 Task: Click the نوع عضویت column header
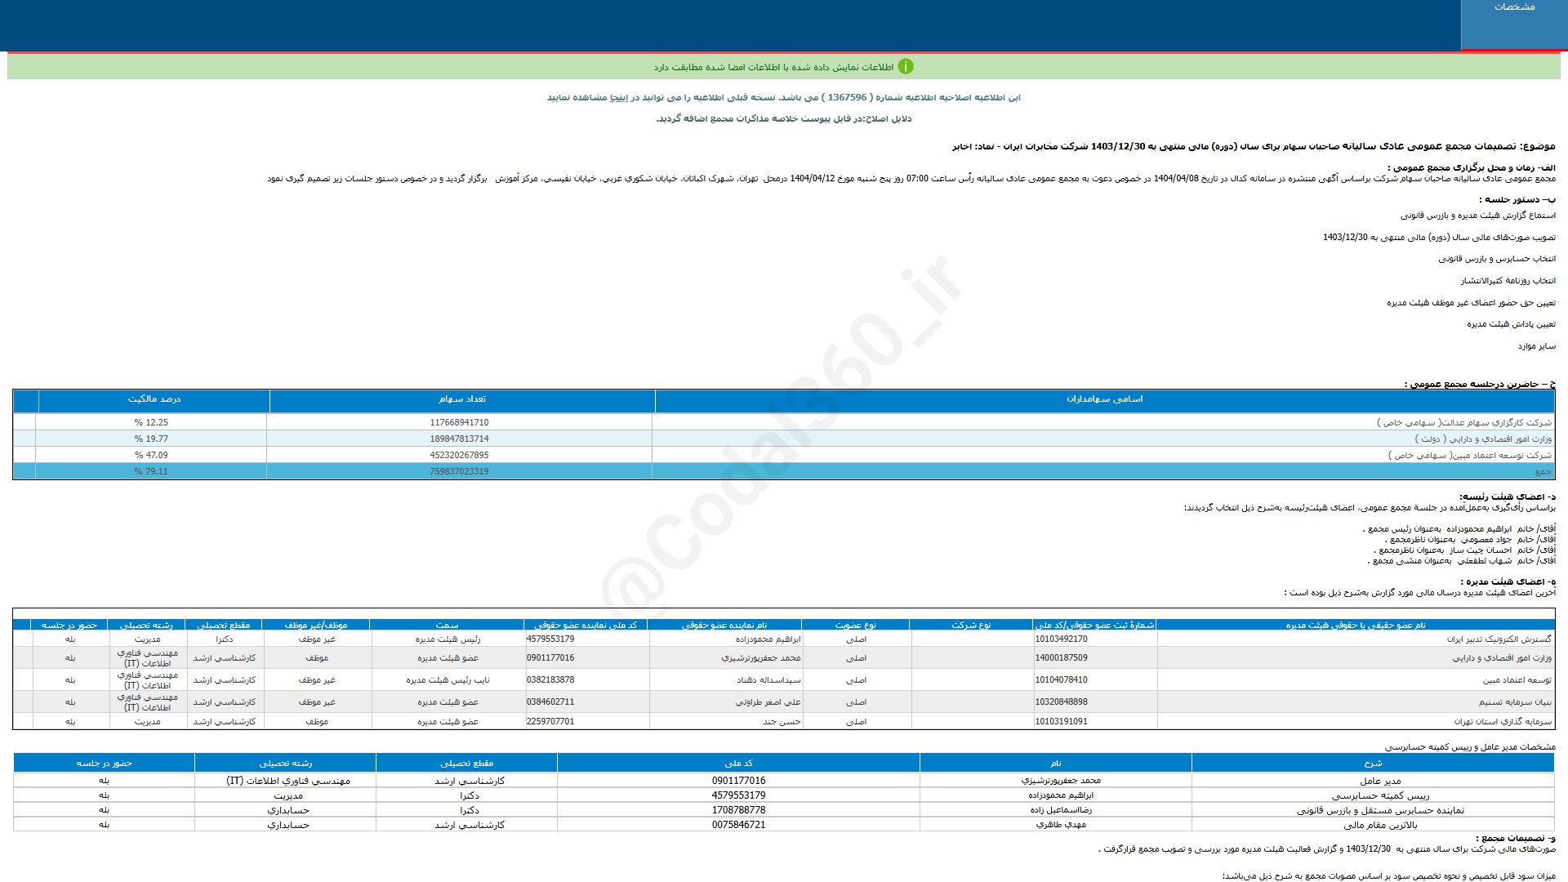(855, 626)
